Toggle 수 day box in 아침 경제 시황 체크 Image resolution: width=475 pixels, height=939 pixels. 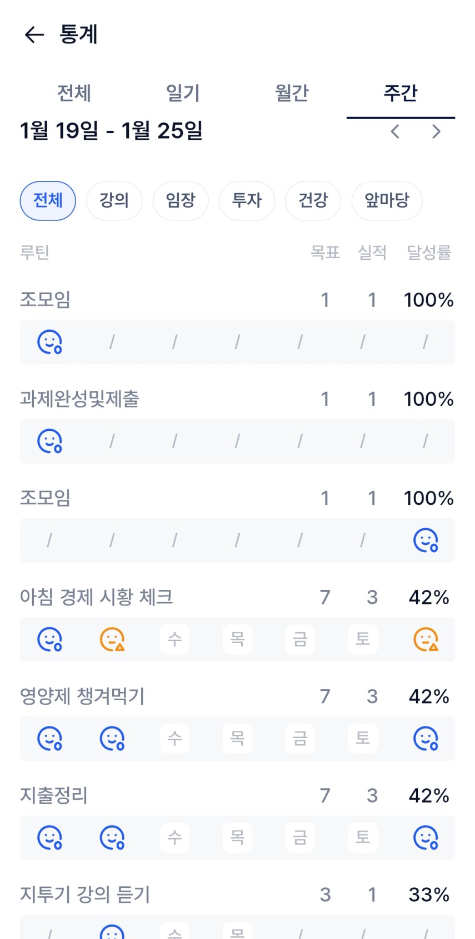[x=175, y=639]
